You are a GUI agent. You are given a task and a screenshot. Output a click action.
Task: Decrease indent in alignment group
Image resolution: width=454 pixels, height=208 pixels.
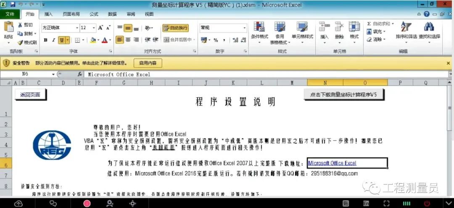[148, 39]
